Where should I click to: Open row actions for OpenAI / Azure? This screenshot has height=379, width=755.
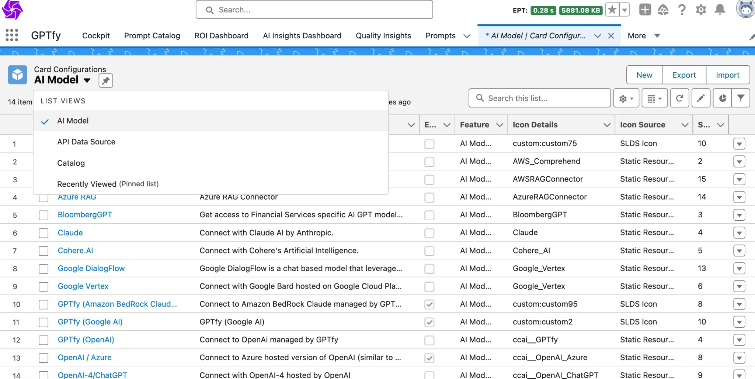(739, 358)
